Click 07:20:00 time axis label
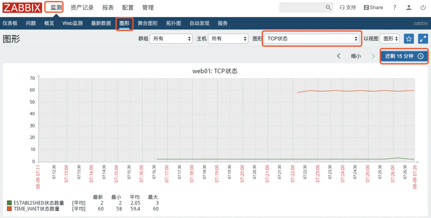This screenshot has width=431, height=218. click(242, 174)
